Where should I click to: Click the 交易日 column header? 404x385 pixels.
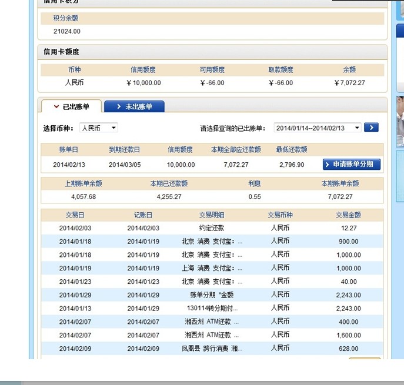pos(75,215)
